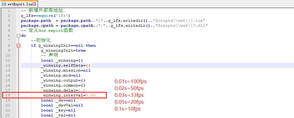Click line number 22 in margin

[x=8, y=115]
